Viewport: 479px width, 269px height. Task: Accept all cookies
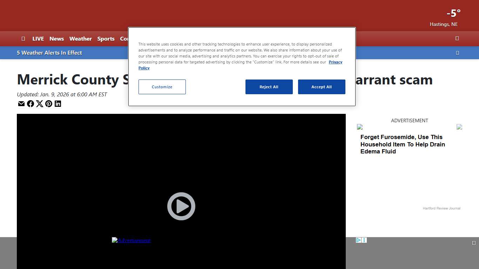[x=322, y=87]
